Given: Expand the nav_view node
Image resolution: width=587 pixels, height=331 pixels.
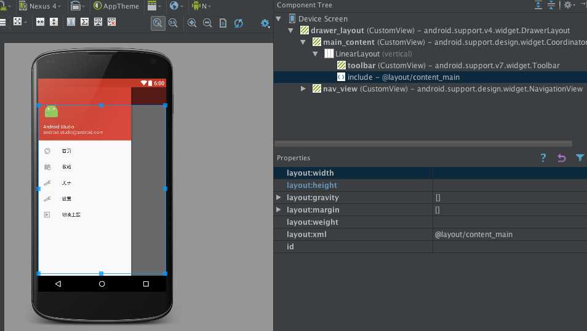Looking at the screenshot, I should 303,88.
